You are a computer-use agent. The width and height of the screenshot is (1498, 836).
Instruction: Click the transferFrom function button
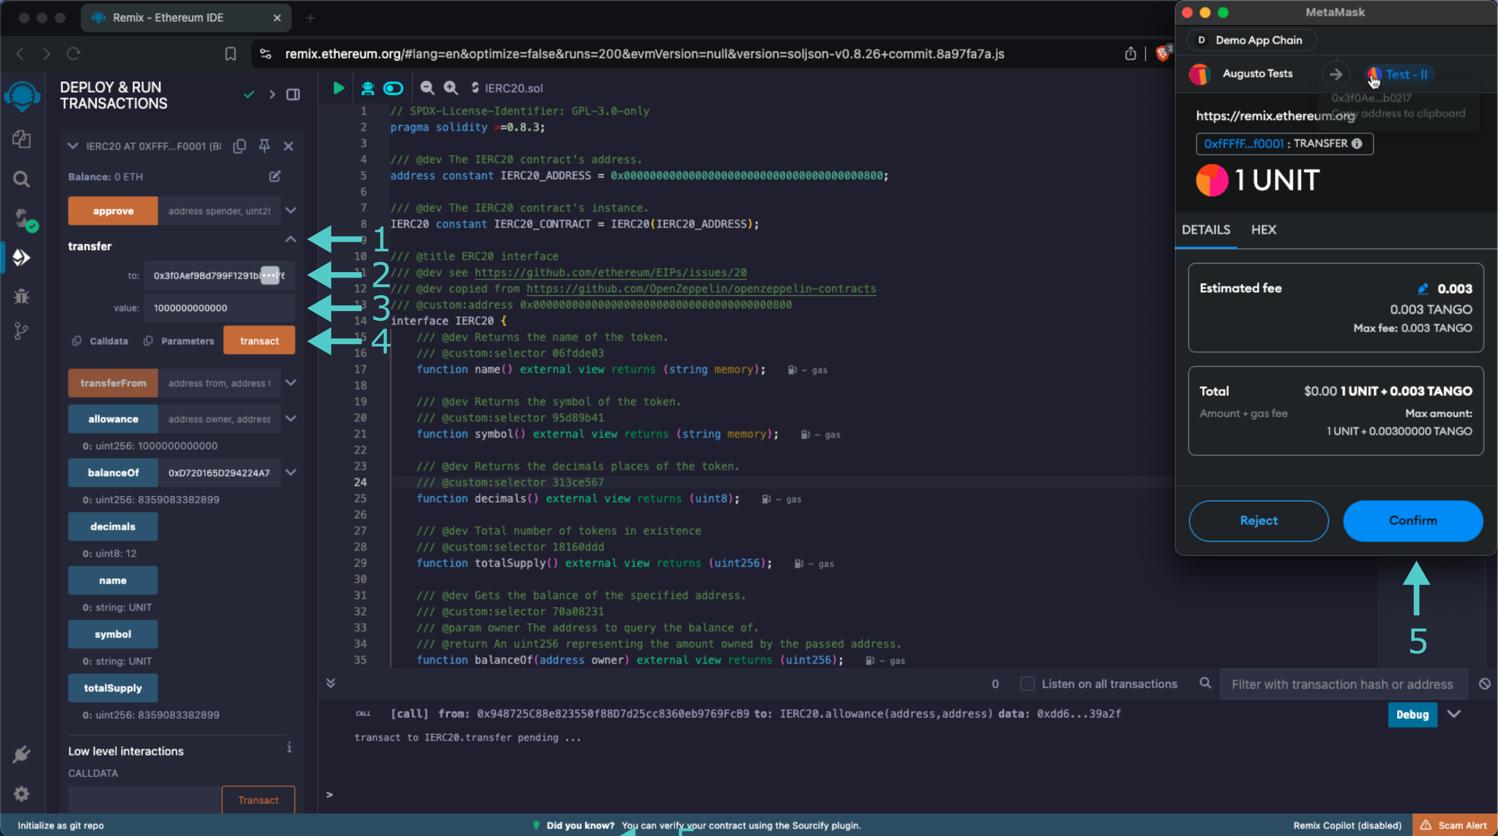click(x=113, y=383)
